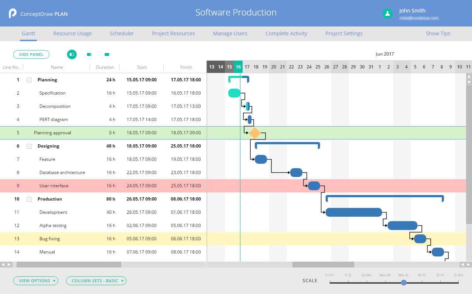Collapse the Planning task group
The height and width of the screenshot is (294, 472).
pyautogui.click(x=29, y=80)
